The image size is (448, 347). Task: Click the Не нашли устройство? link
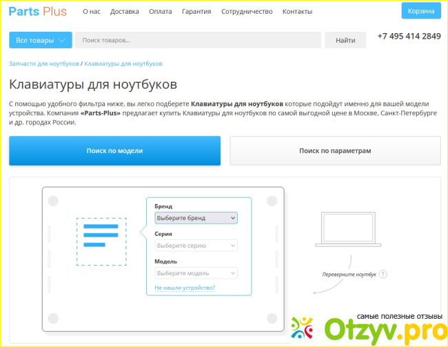tap(185, 288)
